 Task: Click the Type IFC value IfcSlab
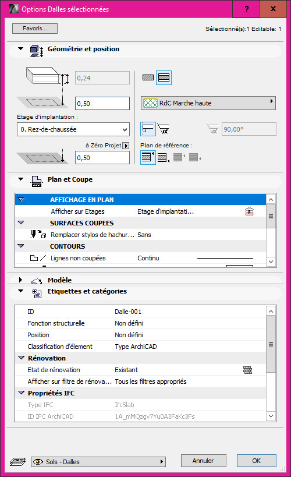pyautogui.click(x=125, y=405)
